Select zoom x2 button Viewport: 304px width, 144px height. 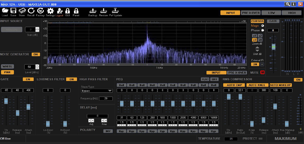260,36
